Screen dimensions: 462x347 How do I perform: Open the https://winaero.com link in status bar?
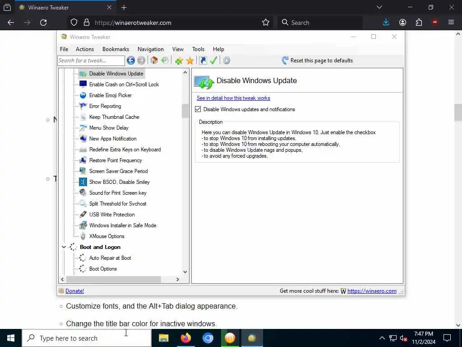(372, 291)
